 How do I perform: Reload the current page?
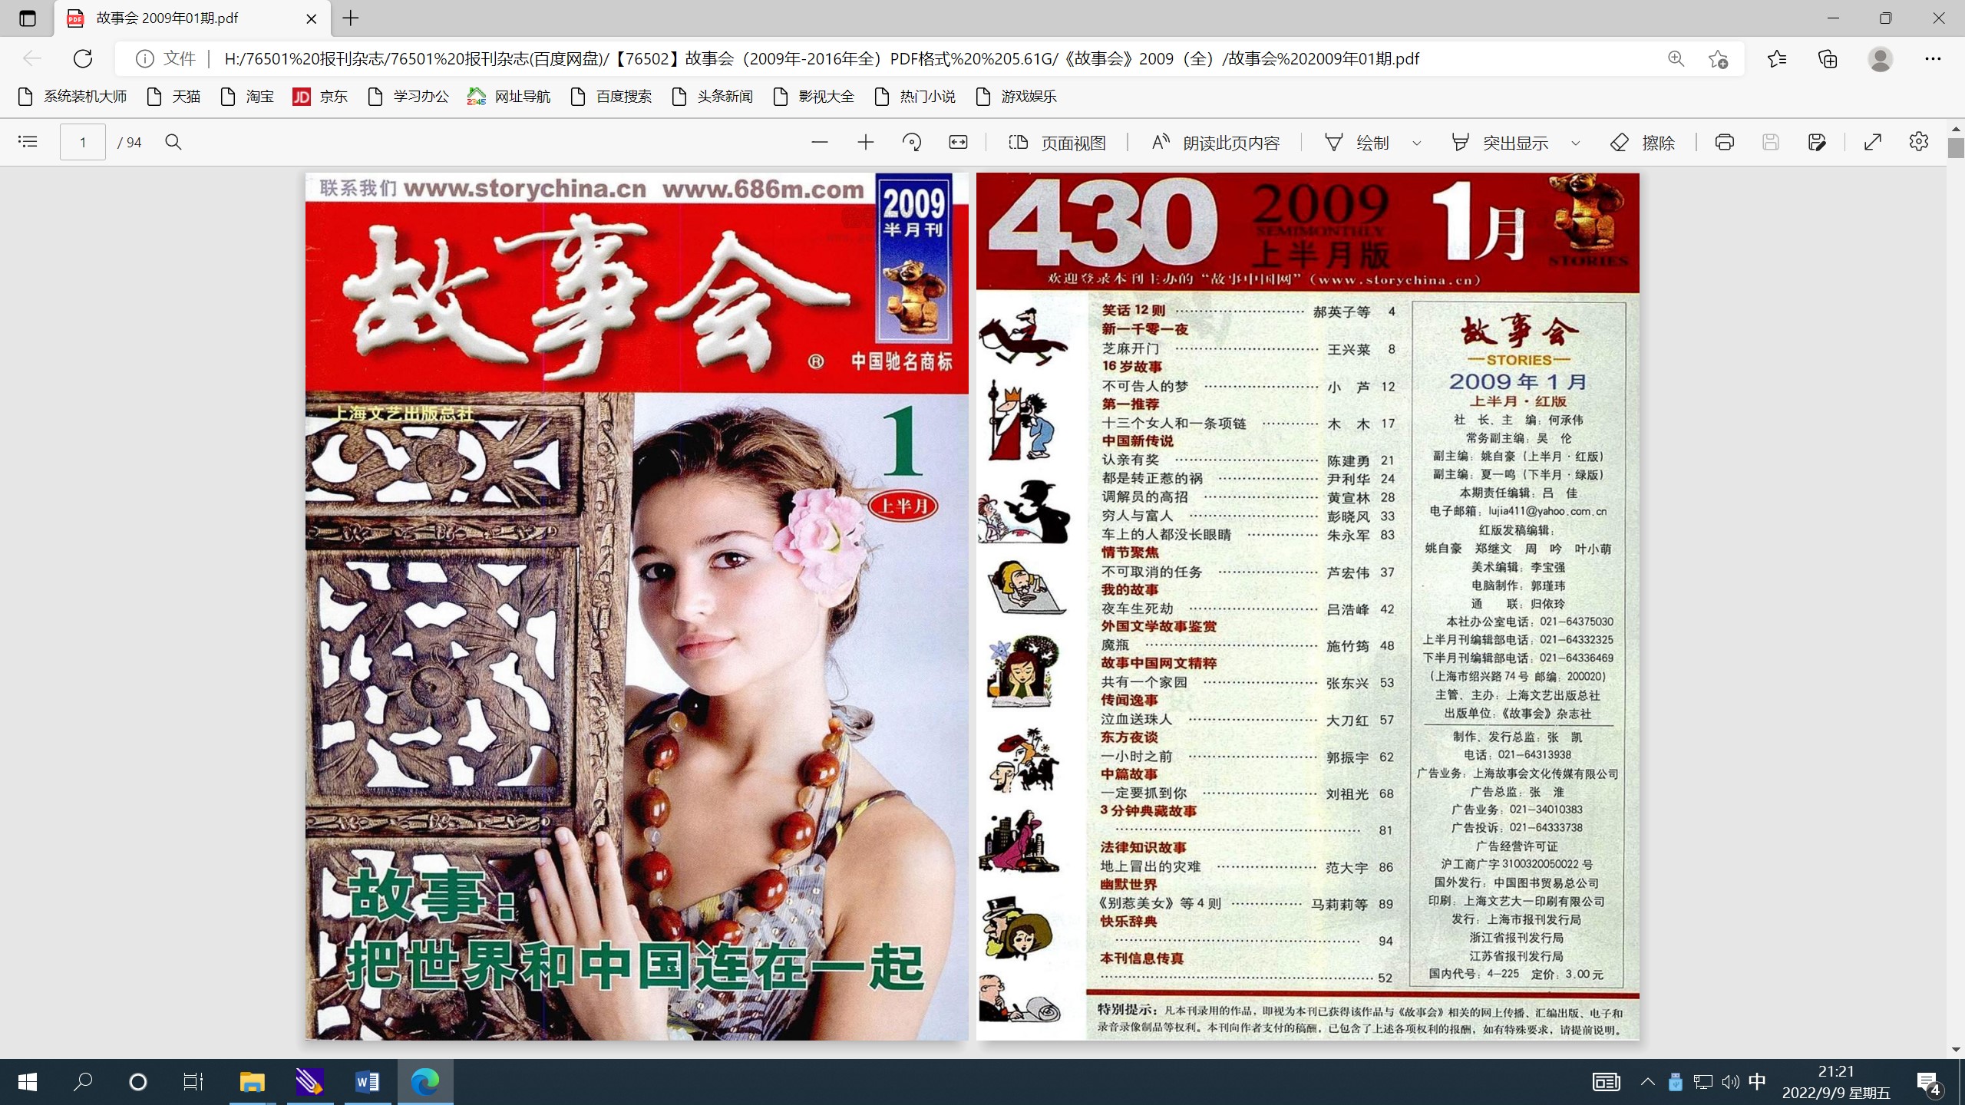pyautogui.click(x=83, y=58)
